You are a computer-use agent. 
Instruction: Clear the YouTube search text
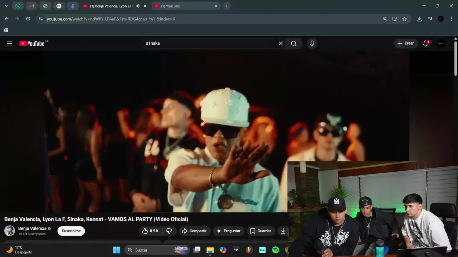[x=281, y=44]
